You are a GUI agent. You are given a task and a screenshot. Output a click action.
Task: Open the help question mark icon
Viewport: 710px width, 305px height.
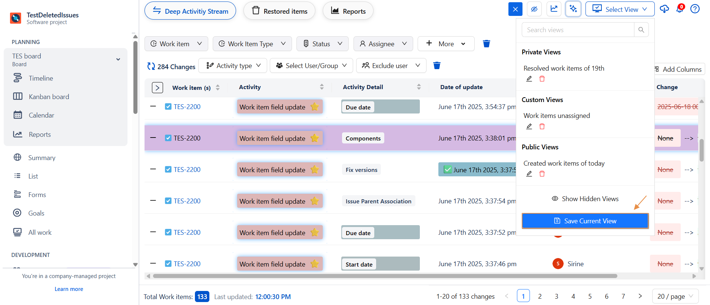(x=695, y=9)
